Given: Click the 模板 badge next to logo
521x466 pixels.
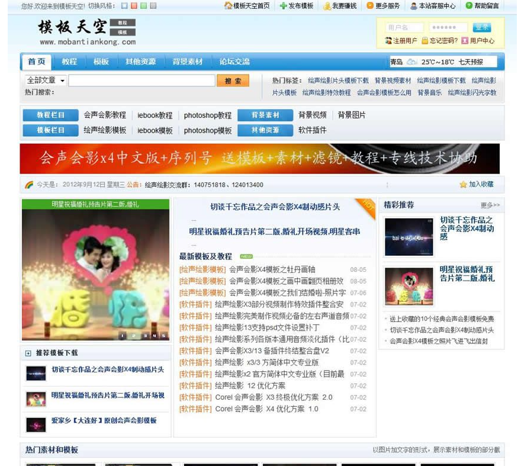Looking at the screenshot, I should click(123, 32).
